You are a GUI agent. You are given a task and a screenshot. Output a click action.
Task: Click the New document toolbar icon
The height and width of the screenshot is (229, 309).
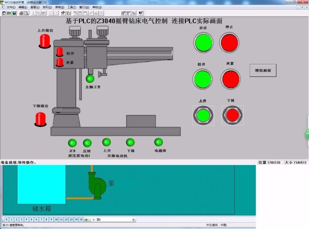pyautogui.click(x=4, y=13)
